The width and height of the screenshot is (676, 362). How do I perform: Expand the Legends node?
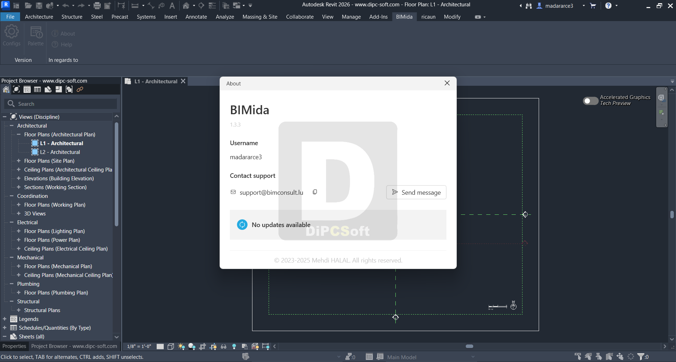(5, 319)
